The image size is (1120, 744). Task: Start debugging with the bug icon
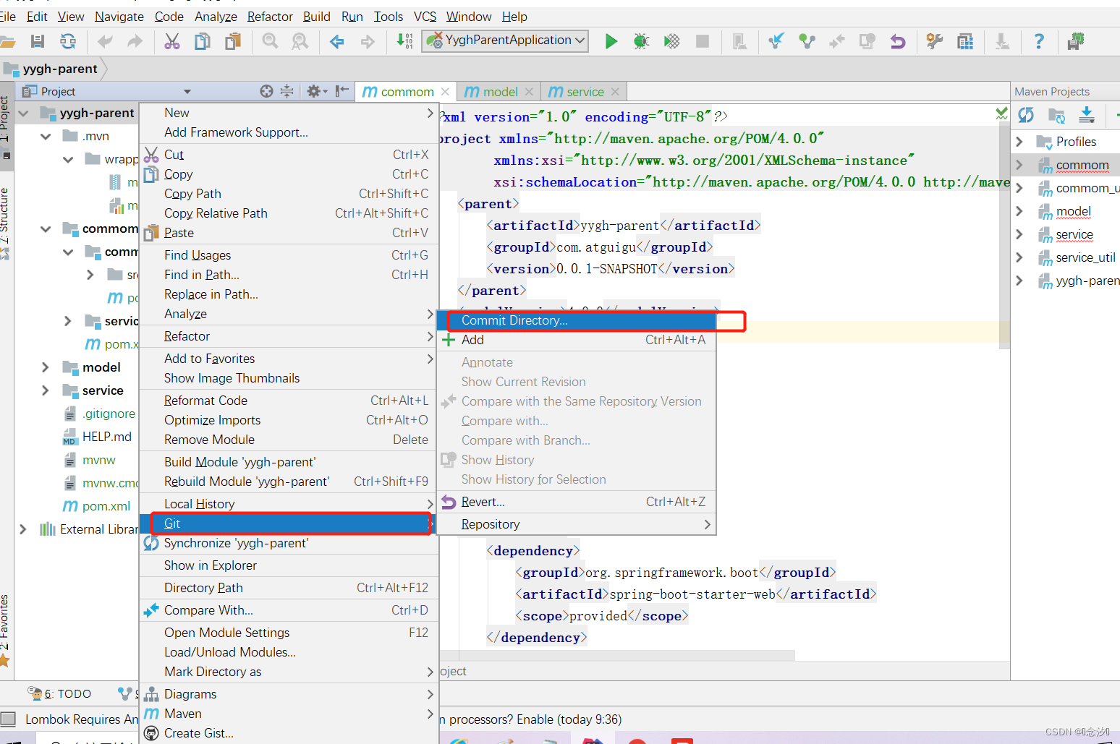point(641,41)
